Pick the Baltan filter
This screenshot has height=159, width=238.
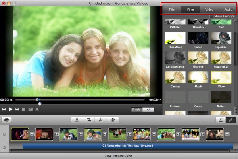click(221, 97)
